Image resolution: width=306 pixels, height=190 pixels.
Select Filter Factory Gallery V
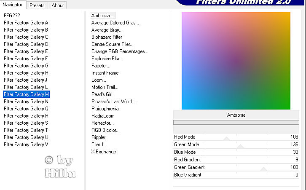(x=26, y=145)
